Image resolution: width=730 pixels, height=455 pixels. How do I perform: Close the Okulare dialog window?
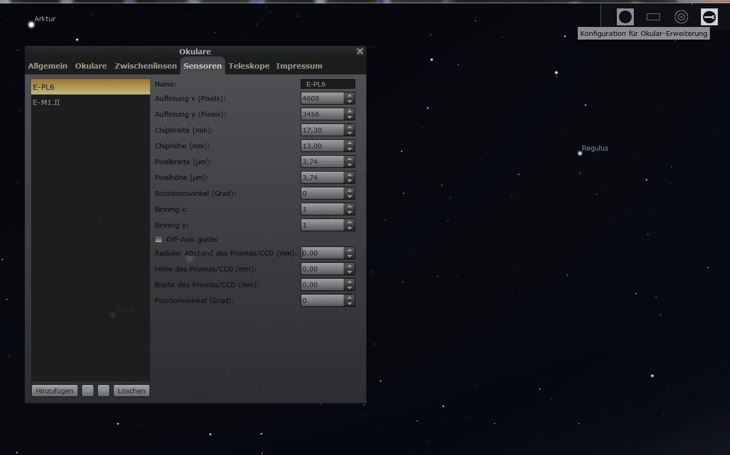[x=360, y=51]
